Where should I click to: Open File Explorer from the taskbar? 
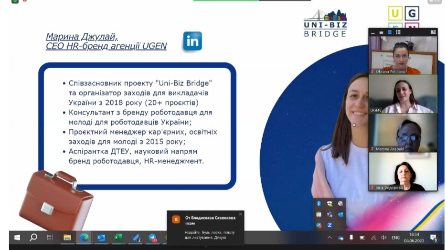[x=67, y=238]
